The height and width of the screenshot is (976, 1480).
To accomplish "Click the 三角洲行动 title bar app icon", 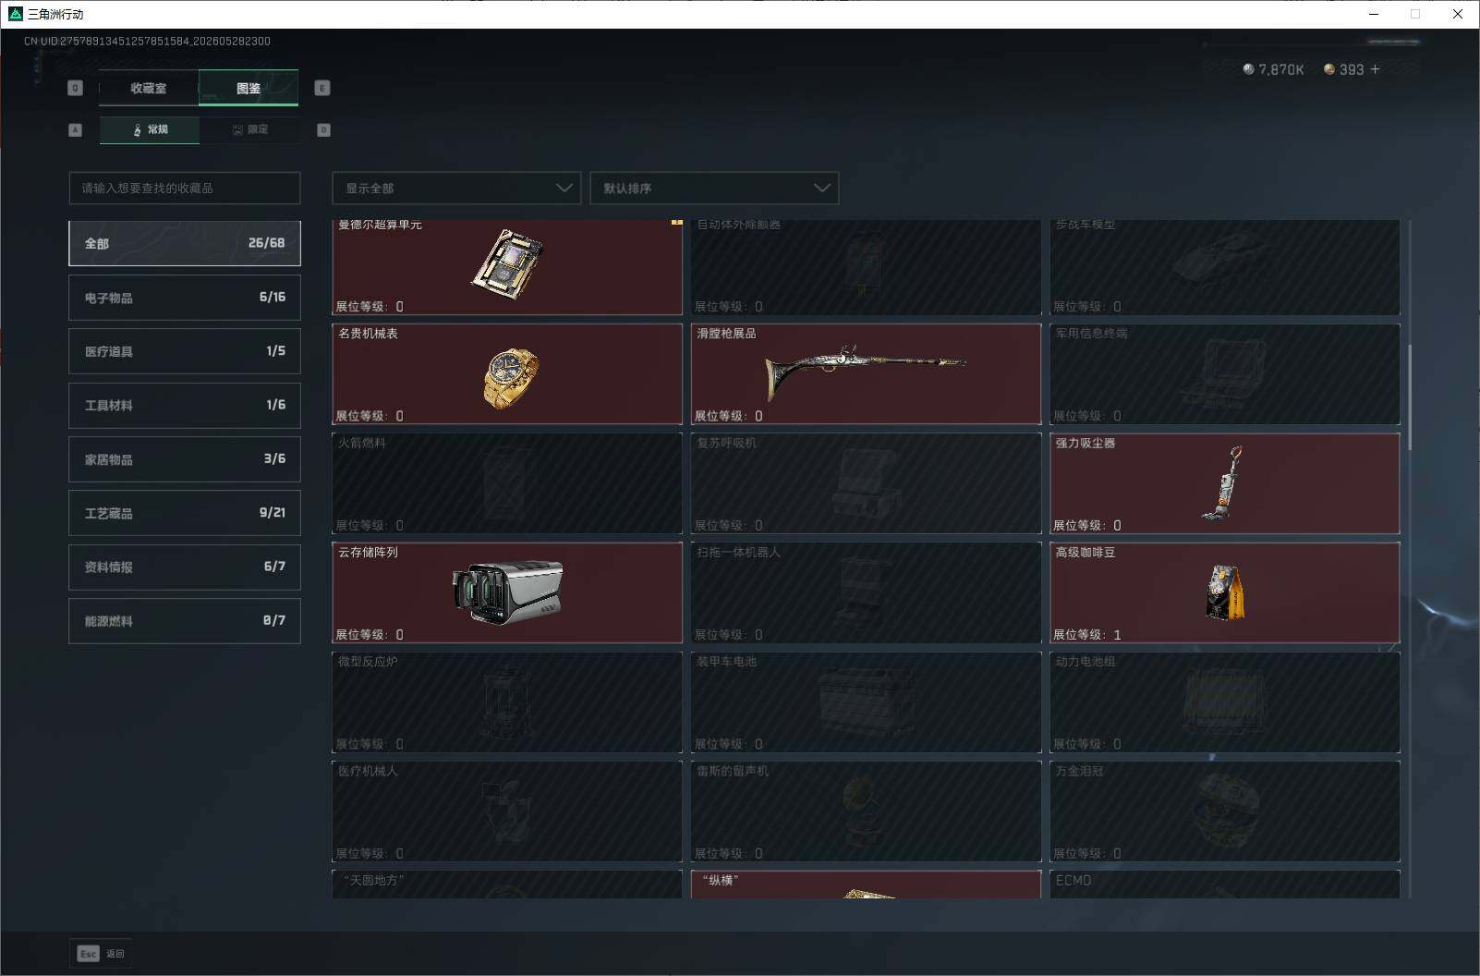I will pos(15,14).
